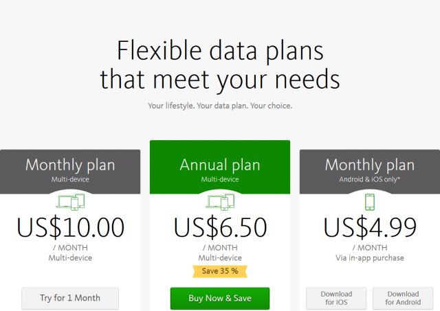Click the green Annual plan header
Viewport: 440px width, 311px height.
220,168
